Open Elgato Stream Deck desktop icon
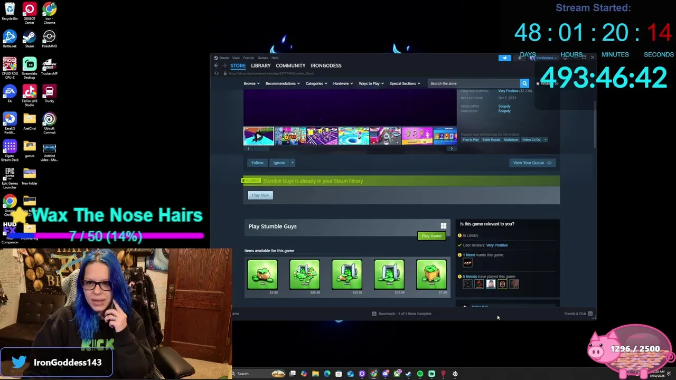 (x=10, y=150)
